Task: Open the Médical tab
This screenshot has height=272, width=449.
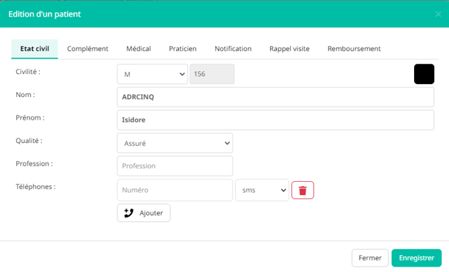Action: (x=139, y=49)
